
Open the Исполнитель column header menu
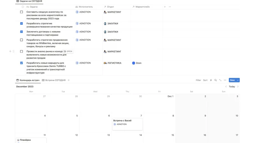(x=84, y=7)
